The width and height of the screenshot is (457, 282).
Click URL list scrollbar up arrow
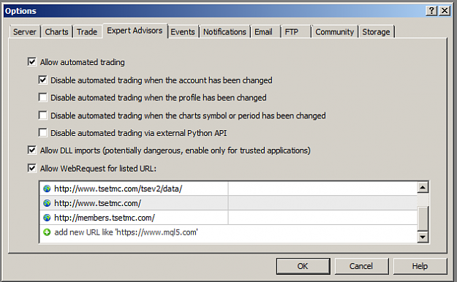[x=423, y=187]
